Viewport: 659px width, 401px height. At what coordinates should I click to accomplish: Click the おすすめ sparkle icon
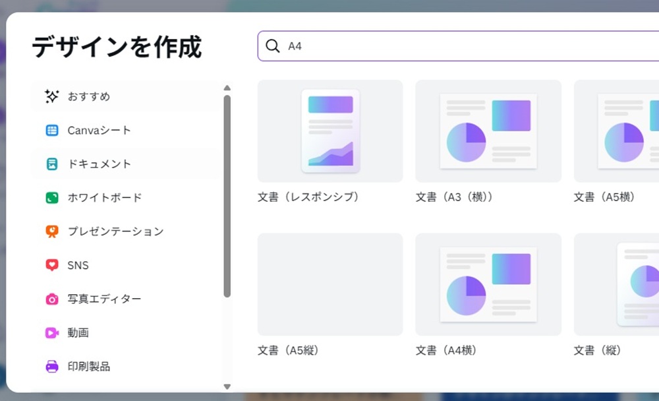[x=52, y=96]
